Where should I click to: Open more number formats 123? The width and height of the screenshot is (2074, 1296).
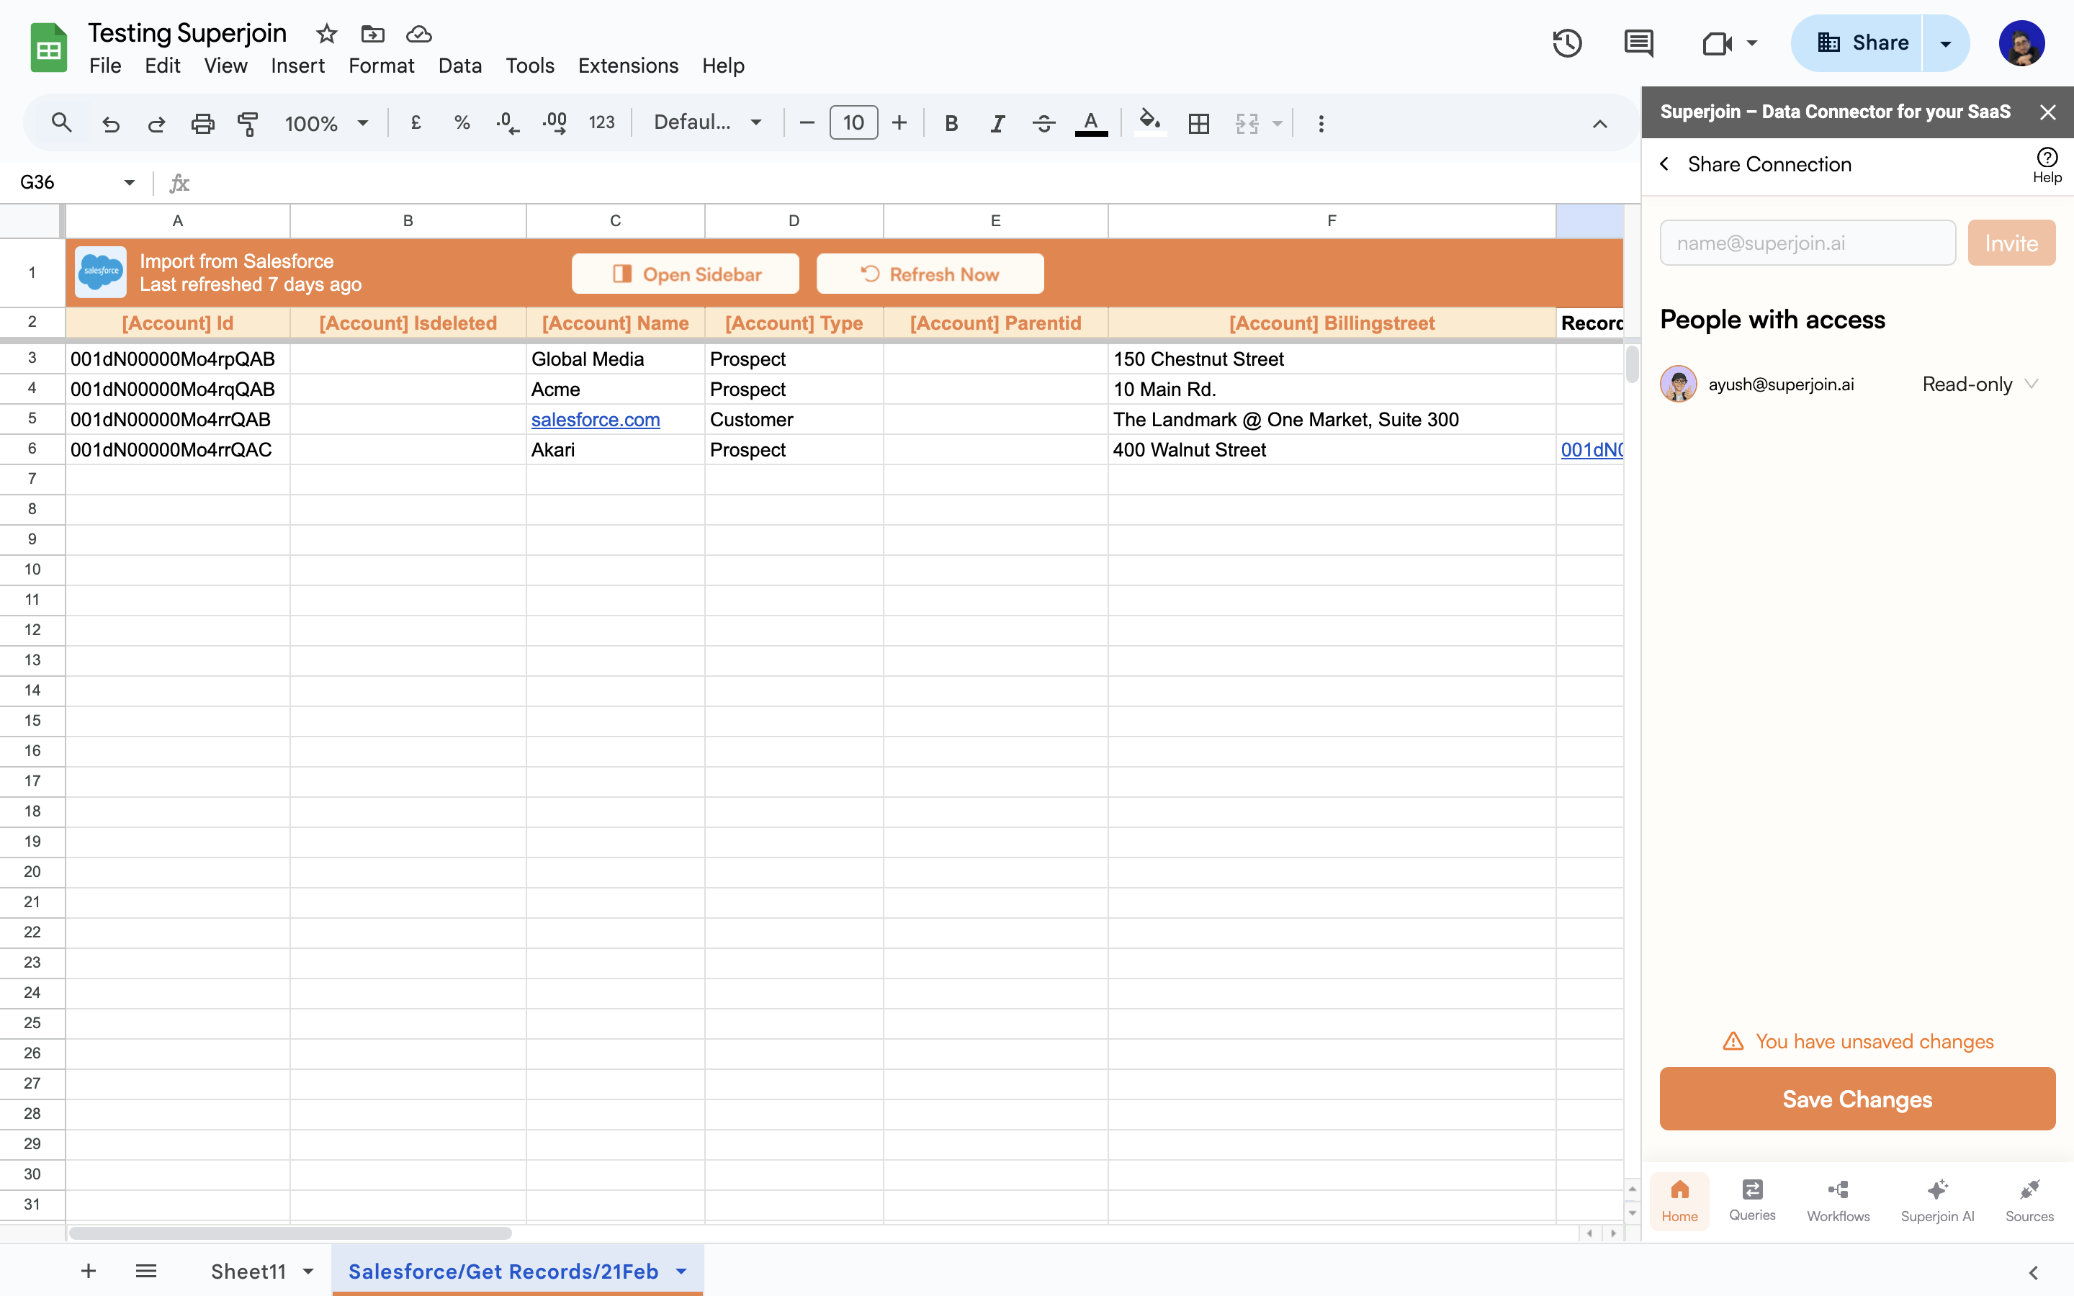tap(601, 123)
